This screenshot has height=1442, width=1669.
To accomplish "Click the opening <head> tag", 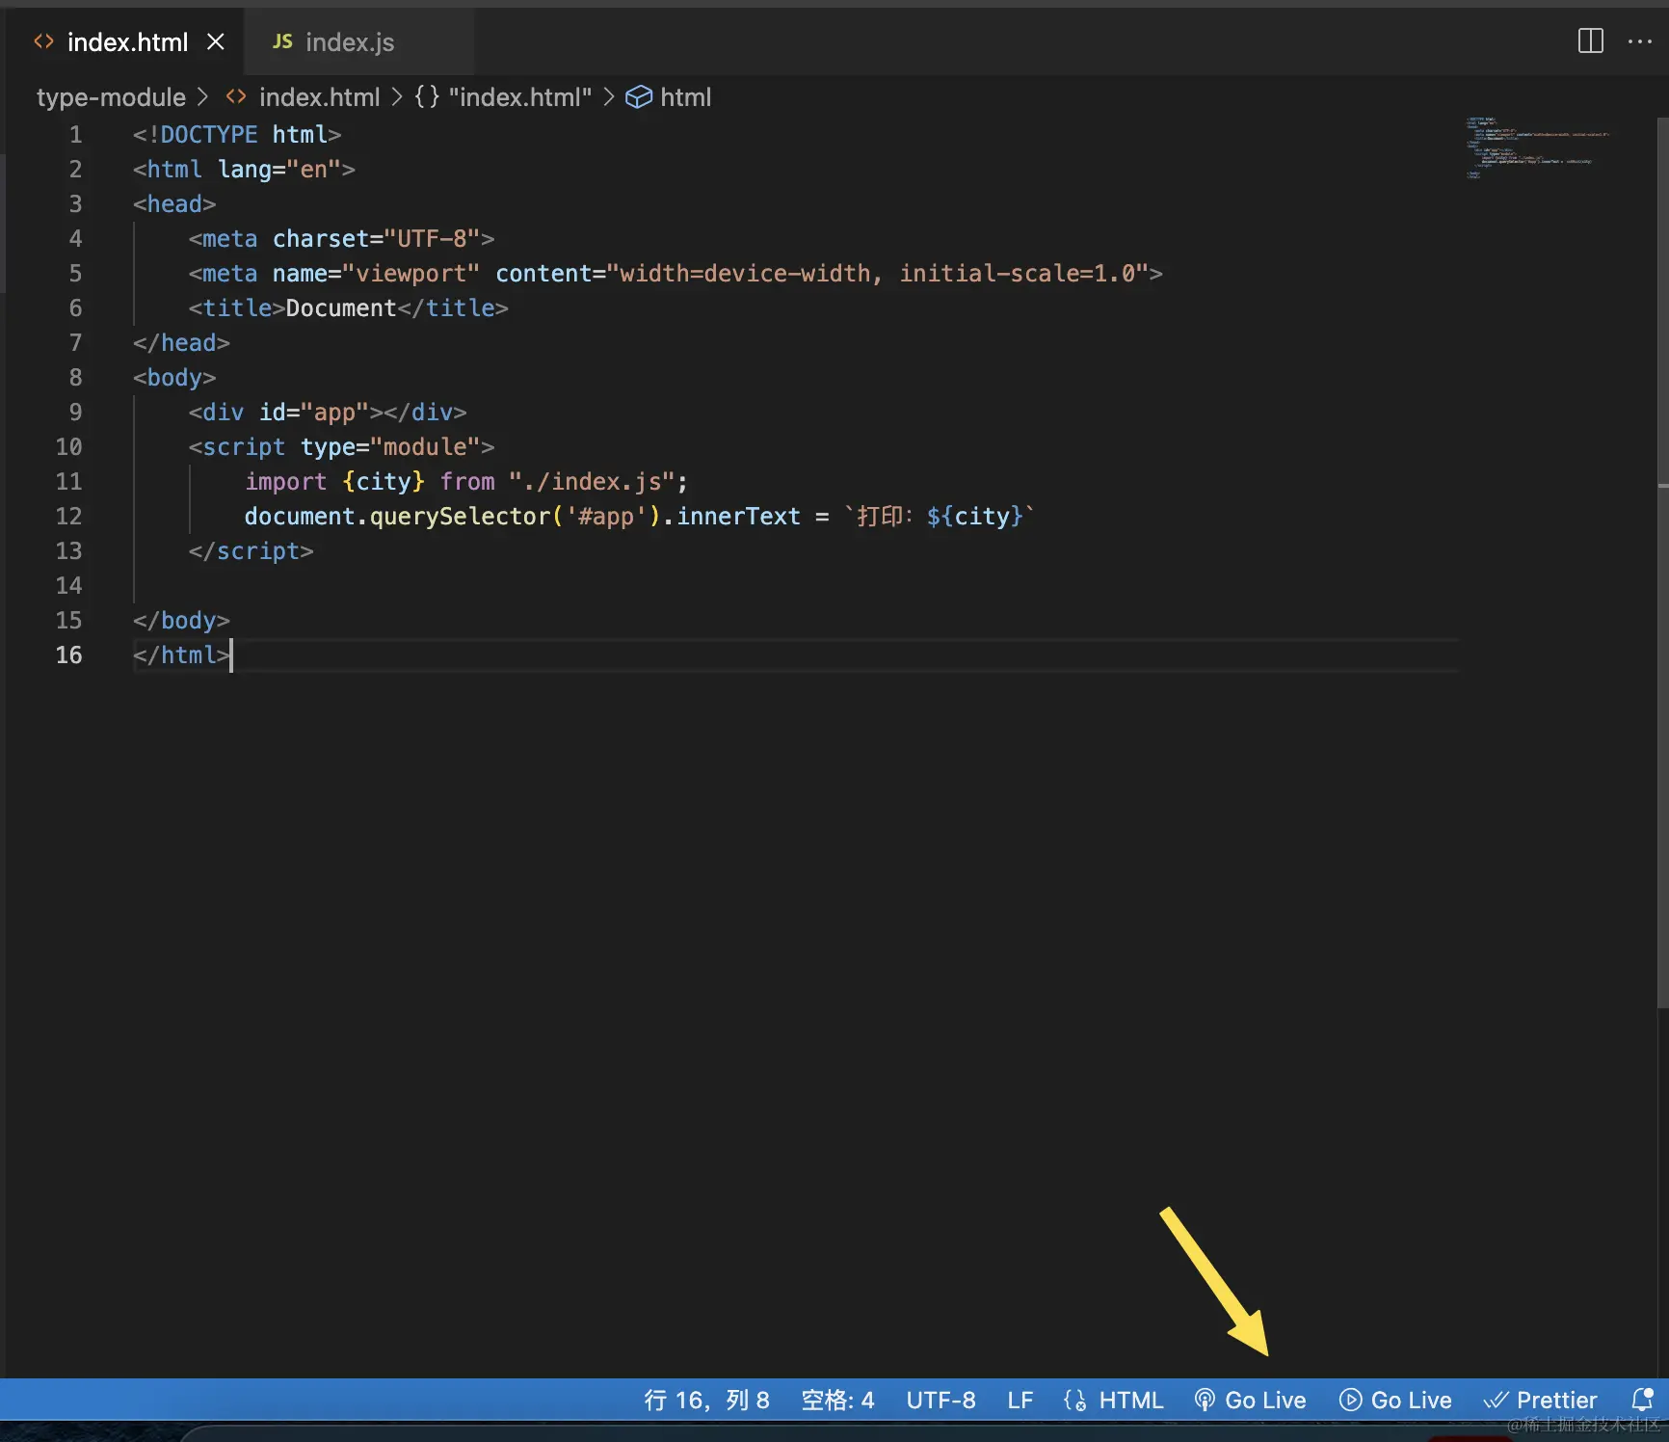I will 174,203.
